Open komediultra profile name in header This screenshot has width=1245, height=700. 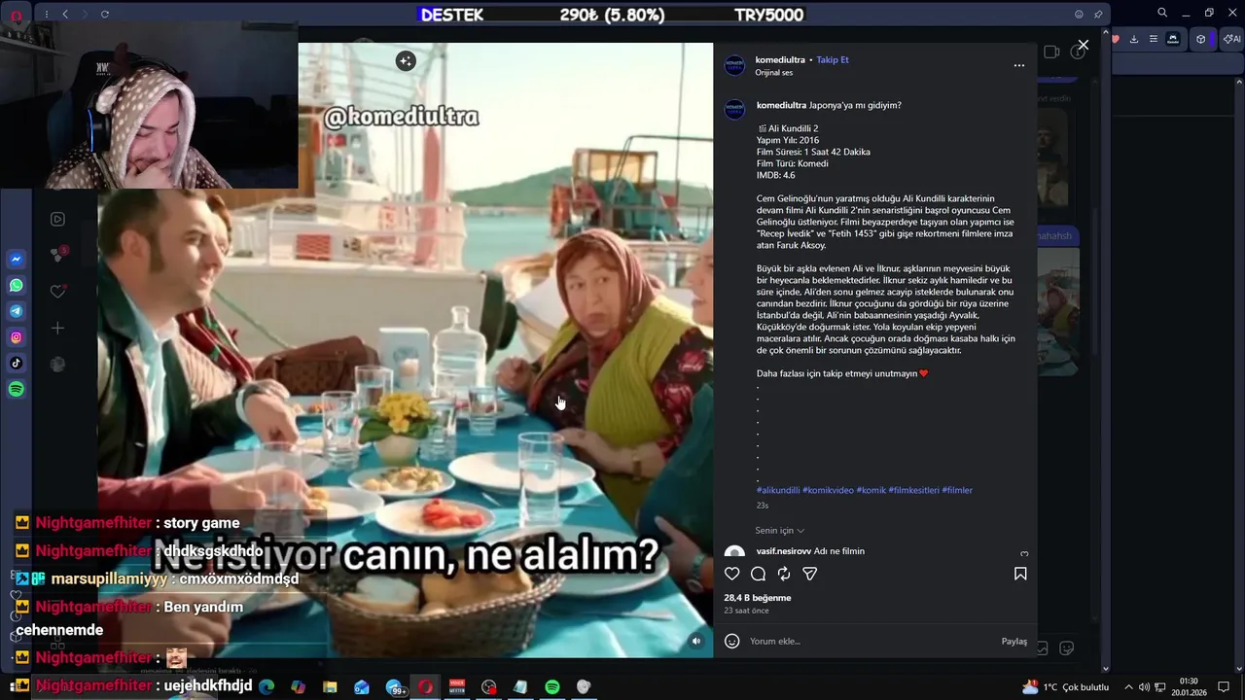point(780,60)
